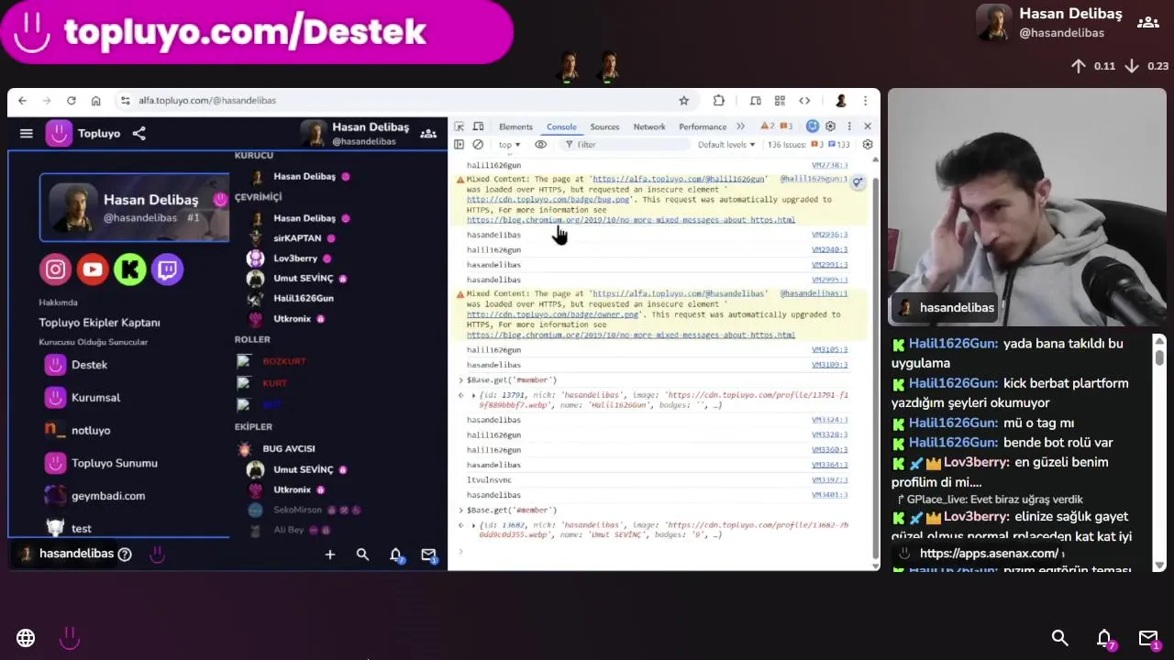Select the BOZKURT role
The height and width of the screenshot is (660, 1174).
click(284, 362)
